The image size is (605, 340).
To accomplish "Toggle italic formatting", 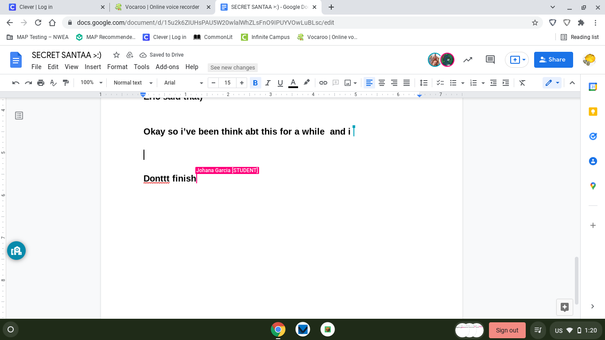I will (268, 83).
